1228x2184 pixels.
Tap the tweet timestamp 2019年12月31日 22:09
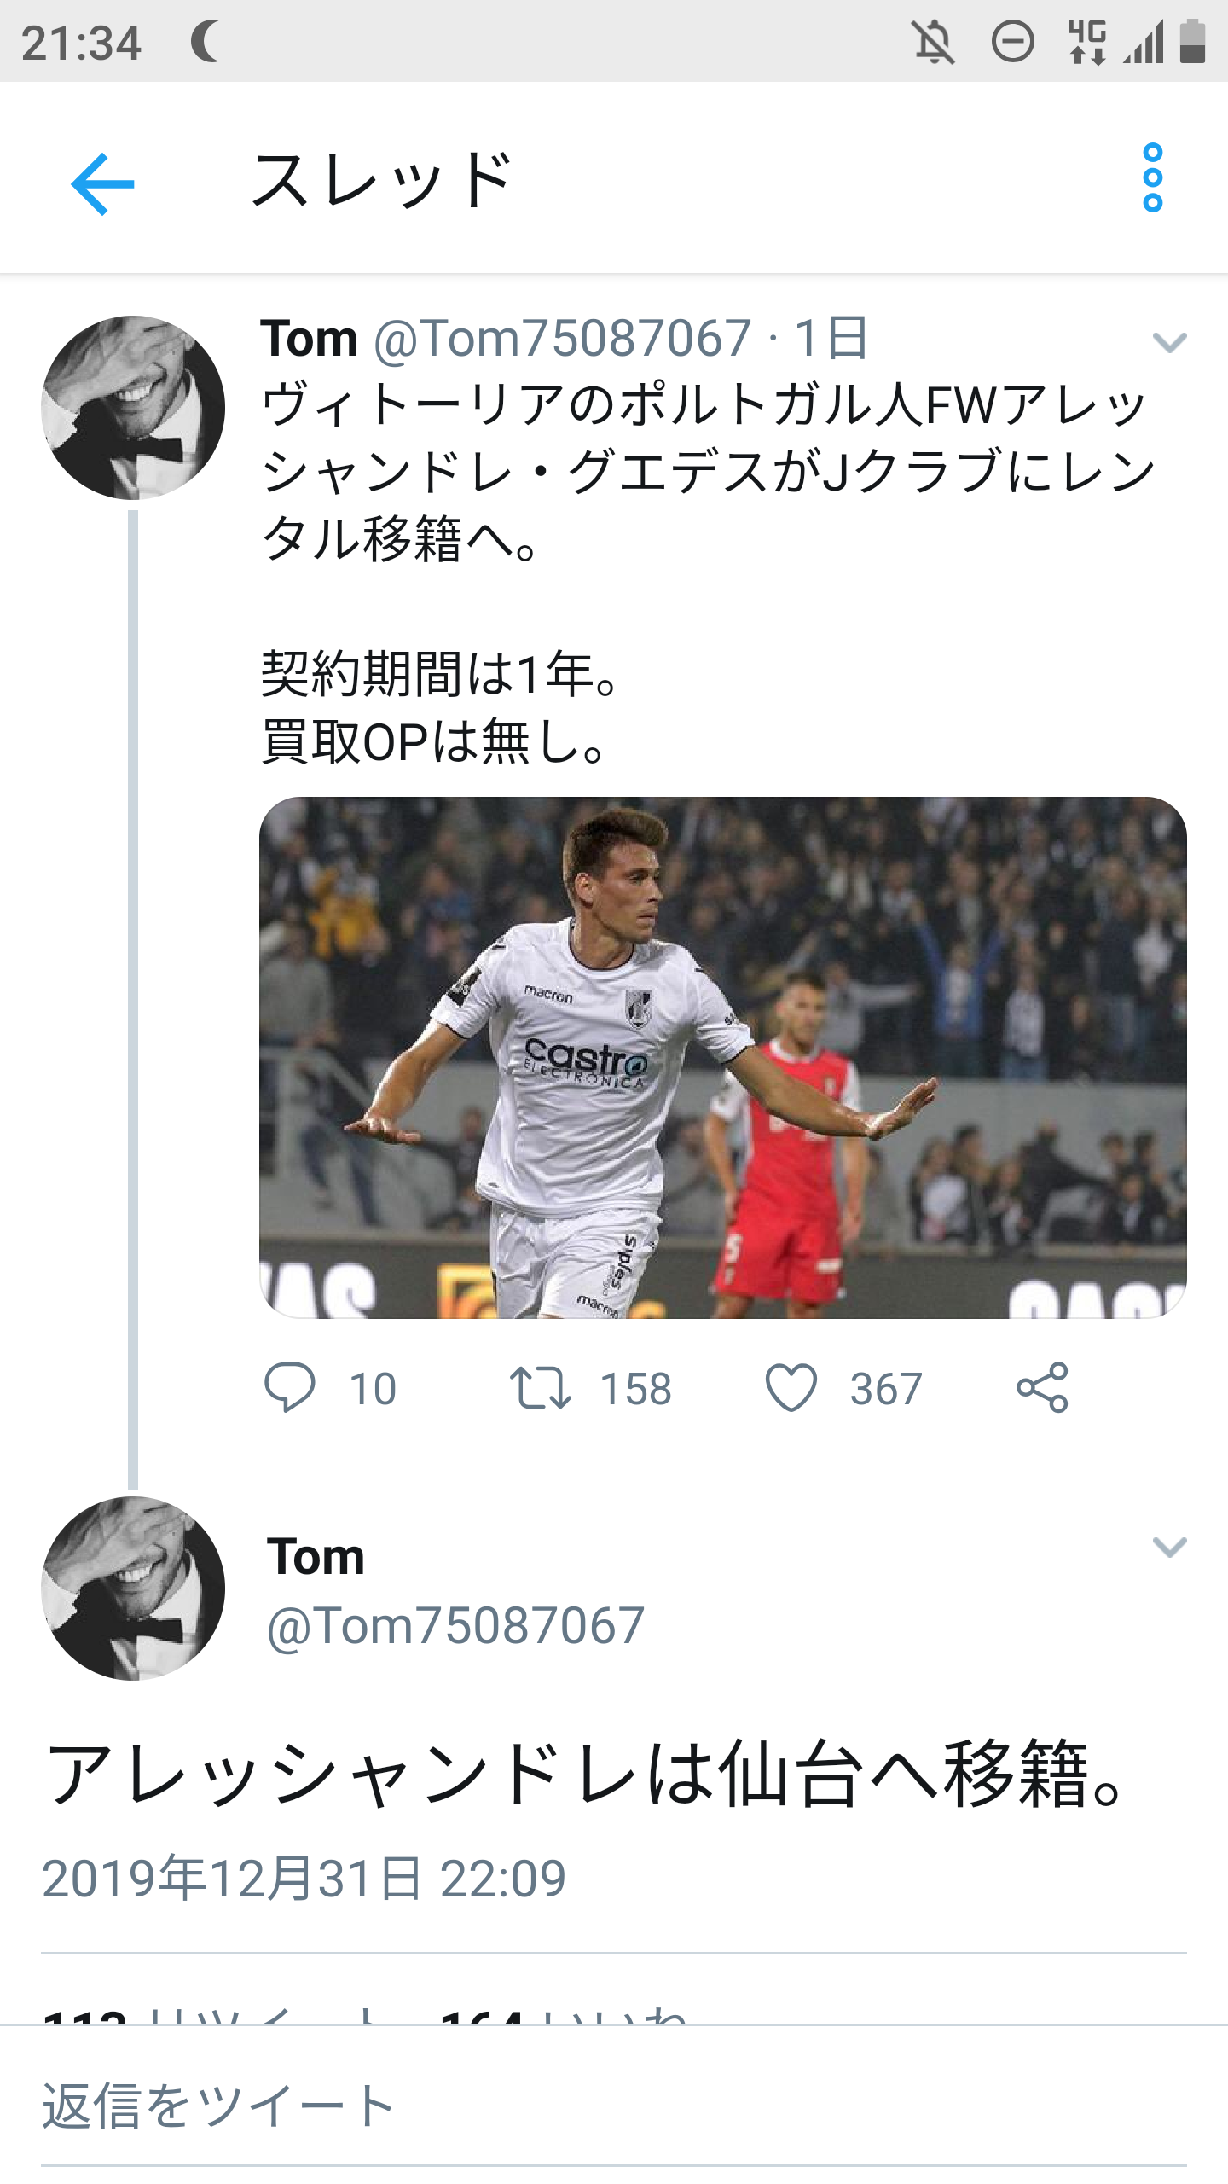[304, 1879]
